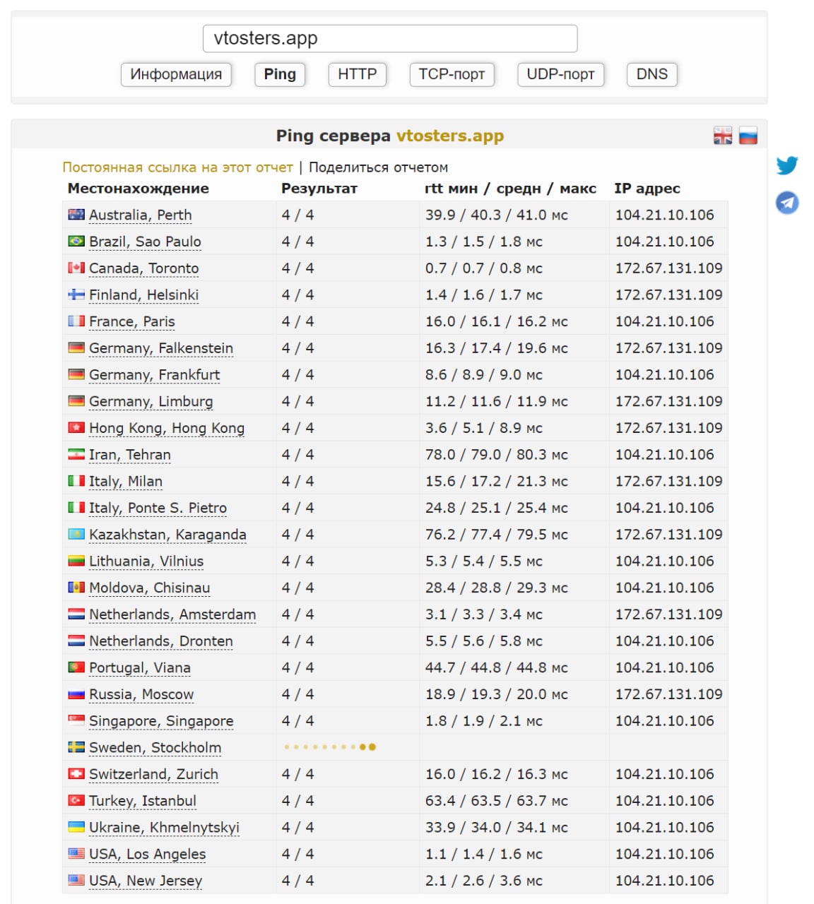Screen dimensions: 814x904
Task: Open the Информация tab
Action: click(x=176, y=74)
